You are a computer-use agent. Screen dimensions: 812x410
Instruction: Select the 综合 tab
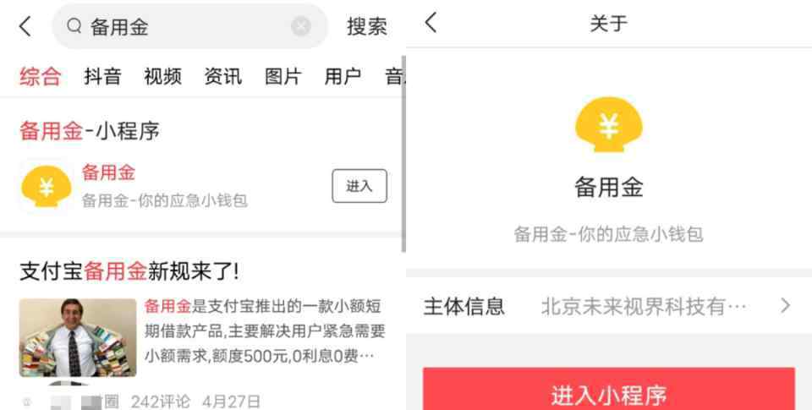click(x=41, y=77)
